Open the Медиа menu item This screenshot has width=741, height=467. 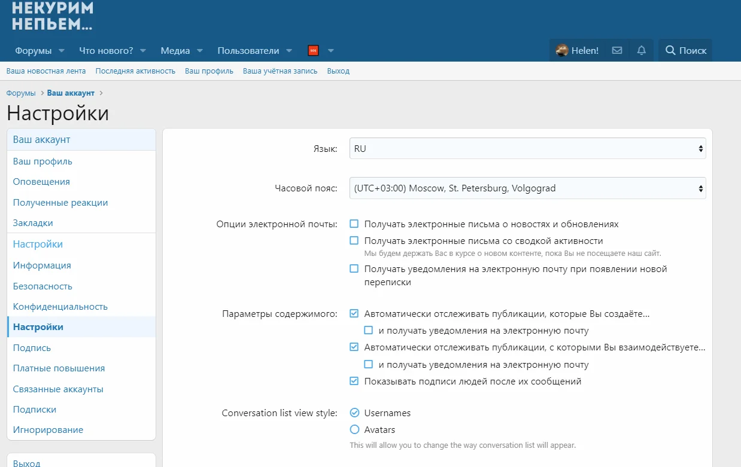(175, 51)
